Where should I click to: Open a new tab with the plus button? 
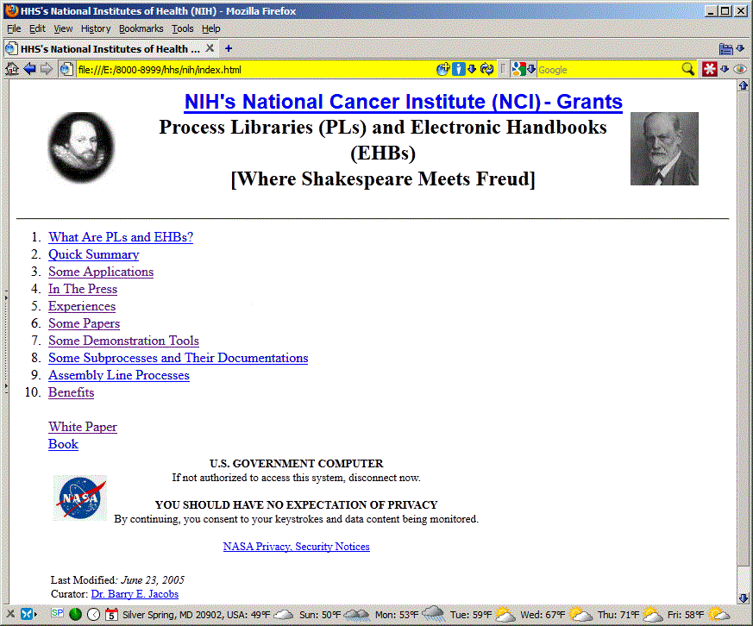click(x=229, y=48)
